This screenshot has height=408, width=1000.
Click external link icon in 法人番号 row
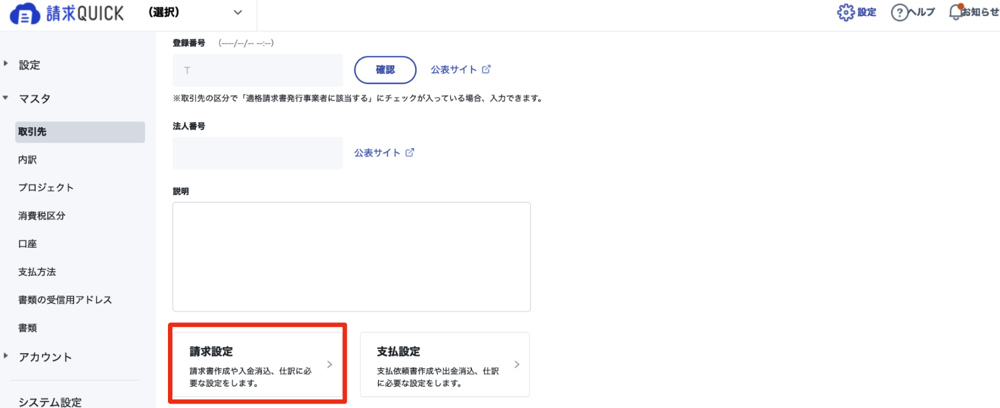click(410, 153)
